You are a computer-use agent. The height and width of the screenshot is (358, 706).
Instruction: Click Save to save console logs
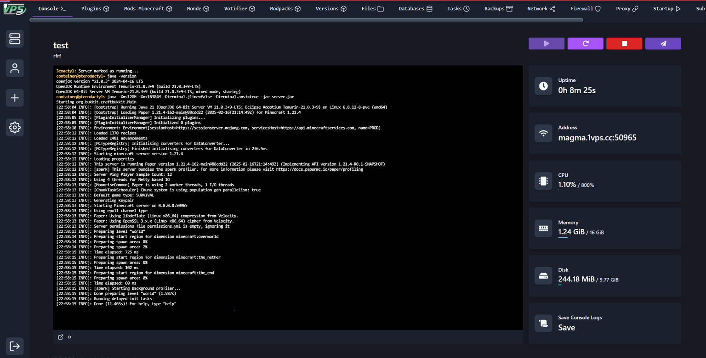pyautogui.click(x=566, y=328)
